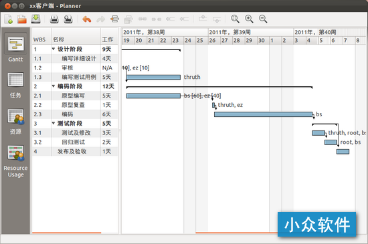368x244 pixels.
Task: Click the 编码阶段 summary bar
Action: [219, 87]
